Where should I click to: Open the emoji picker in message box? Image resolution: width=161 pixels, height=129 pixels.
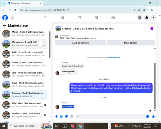coord(147,116)
